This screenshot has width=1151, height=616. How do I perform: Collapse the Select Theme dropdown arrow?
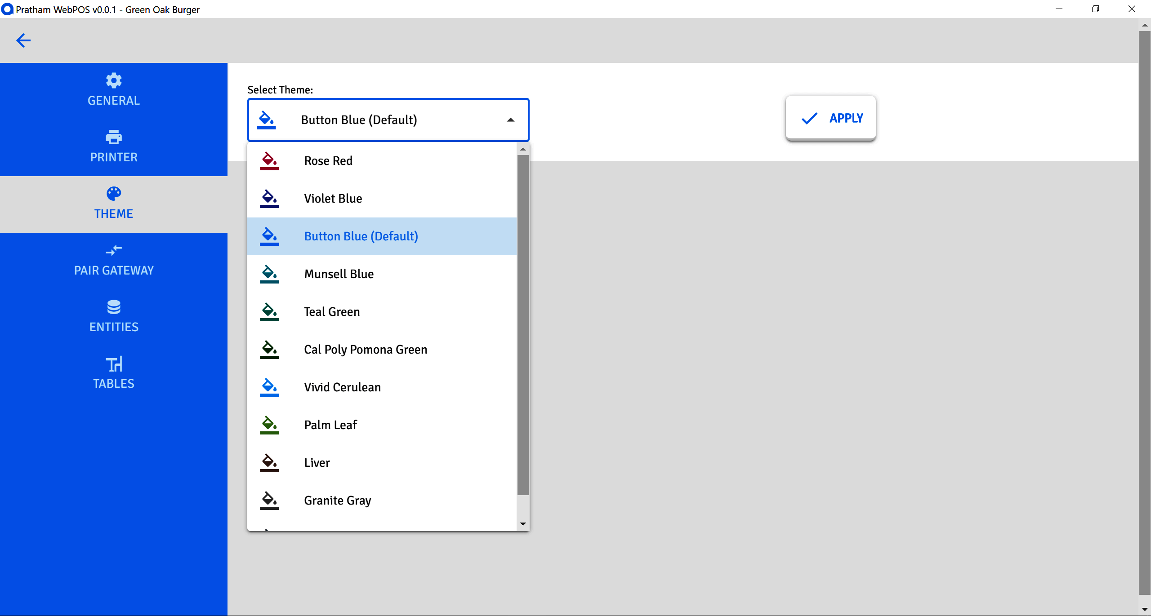(x=510, y=120)
